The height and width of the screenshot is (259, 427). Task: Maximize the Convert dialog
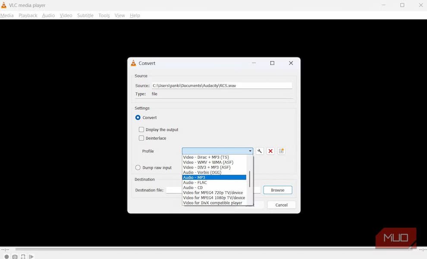[x=272, y=63]
